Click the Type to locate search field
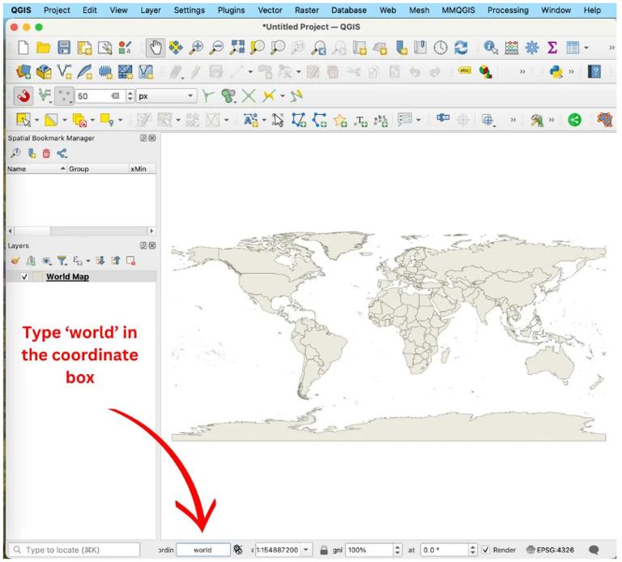The height and width of the screenshot is (562, 622). tap(75, 550)
